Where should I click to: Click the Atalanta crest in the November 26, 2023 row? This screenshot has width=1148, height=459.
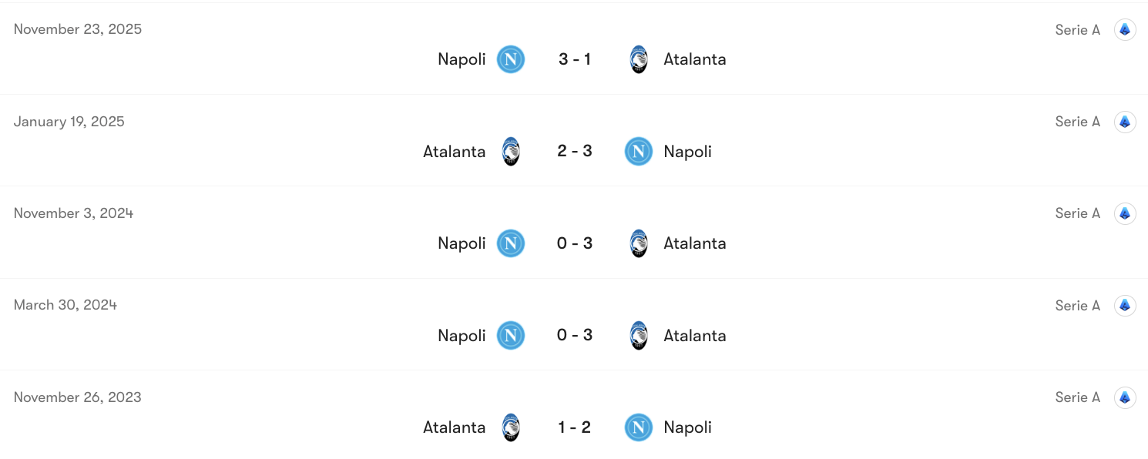pyautogui.click(x=511, y=427)
